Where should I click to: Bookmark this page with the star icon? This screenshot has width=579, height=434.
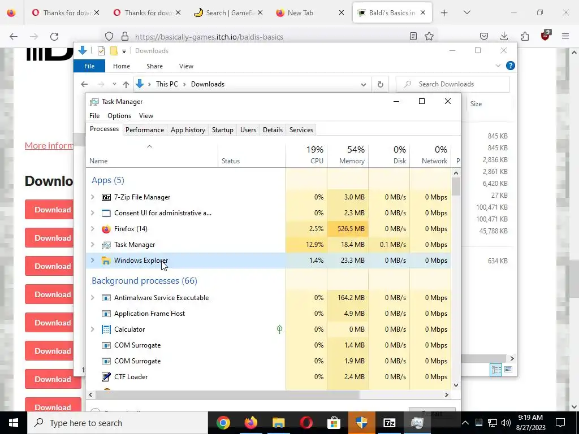[429, 36]
